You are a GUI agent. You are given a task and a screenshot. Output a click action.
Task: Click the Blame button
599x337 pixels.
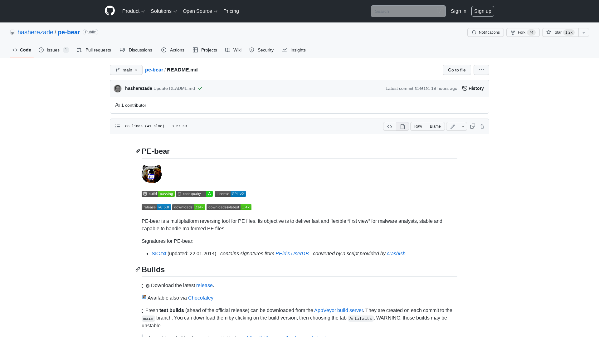click(435, 126)
